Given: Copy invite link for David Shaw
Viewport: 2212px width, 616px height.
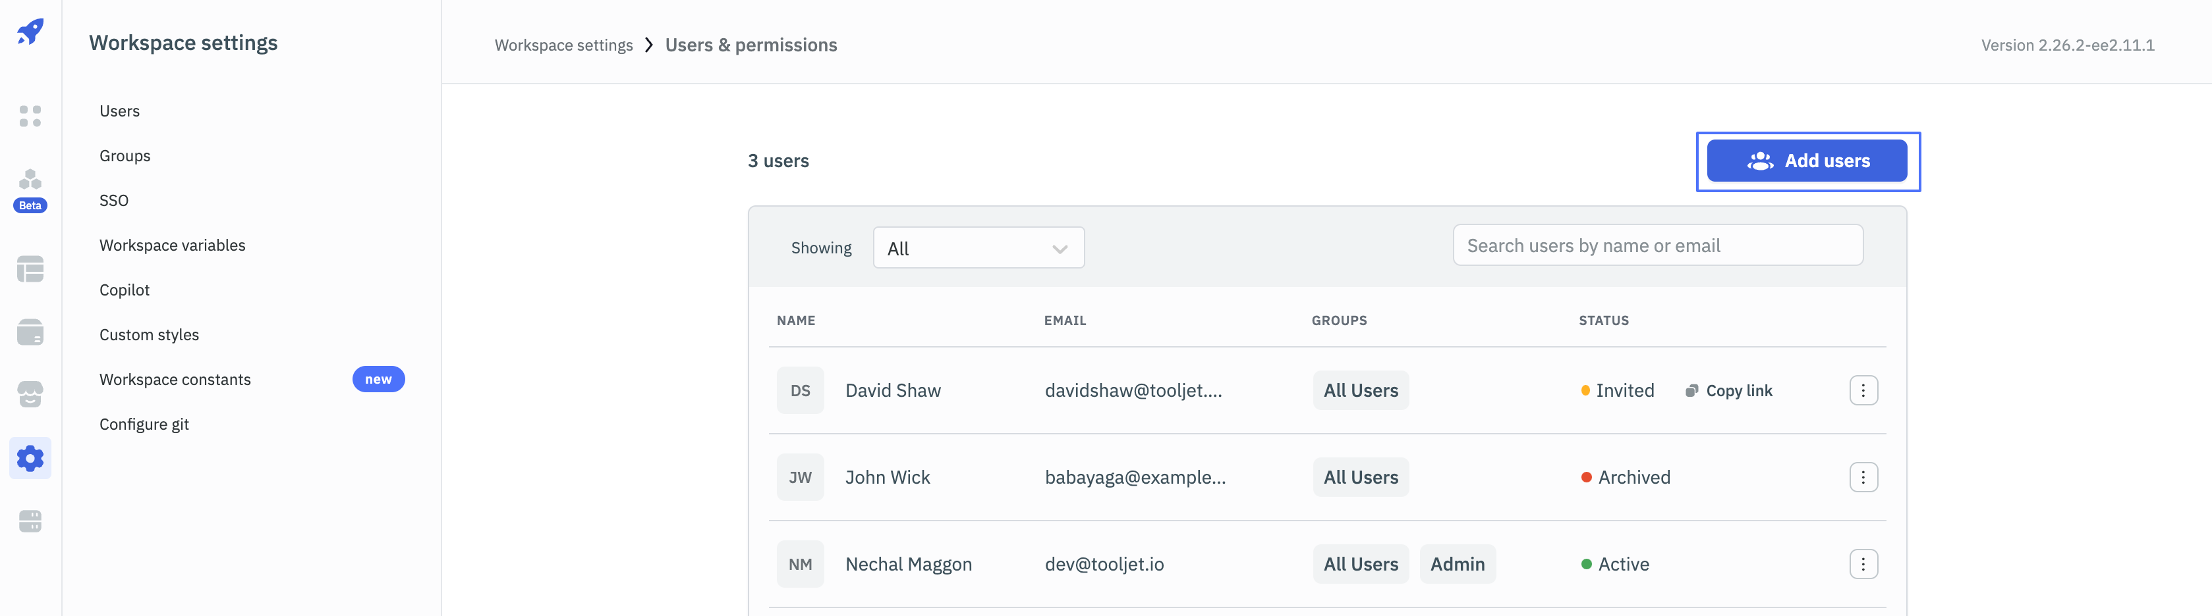Looking at the screenshot, I should point(1728,390).
